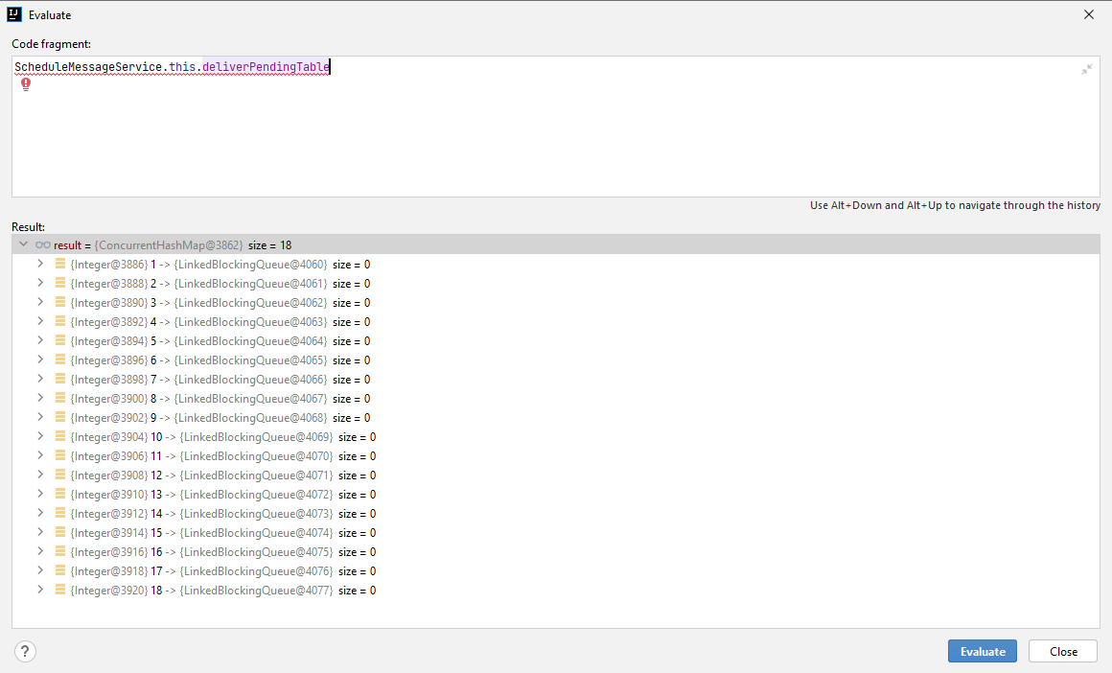Screen dimensions: 1112x673
Task: Collapse the code fragment editor via arrows icon
Action: coord(1086,69)
